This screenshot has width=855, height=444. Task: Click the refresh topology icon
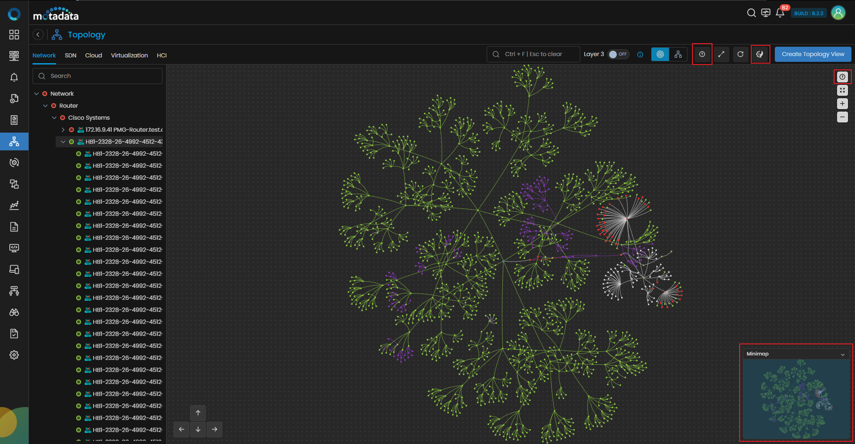click(x=740, y=54)
